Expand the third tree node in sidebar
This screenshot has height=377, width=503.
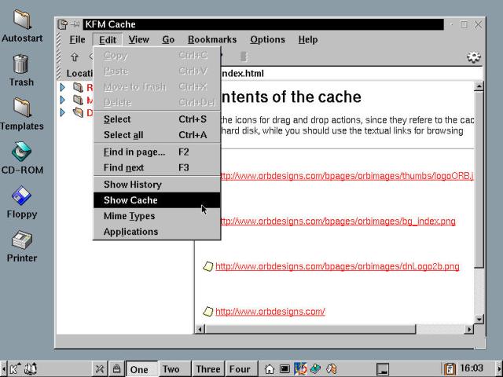pyautogui.click(x=63, y=112)
